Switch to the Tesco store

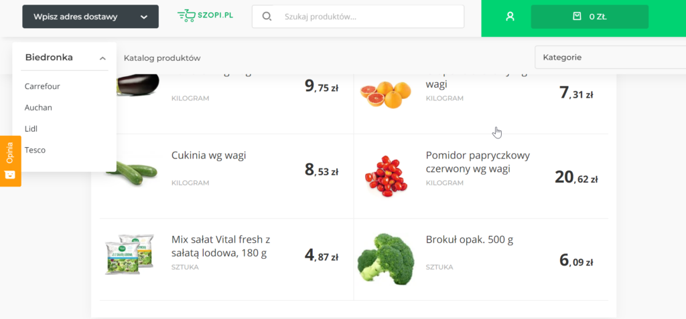[35, 150]
